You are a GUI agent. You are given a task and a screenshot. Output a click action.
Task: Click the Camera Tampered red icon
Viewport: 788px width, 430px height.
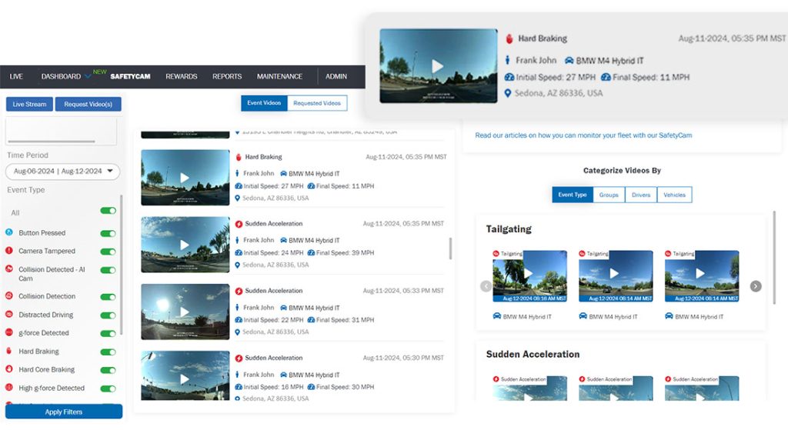click(x=10, y=251)
